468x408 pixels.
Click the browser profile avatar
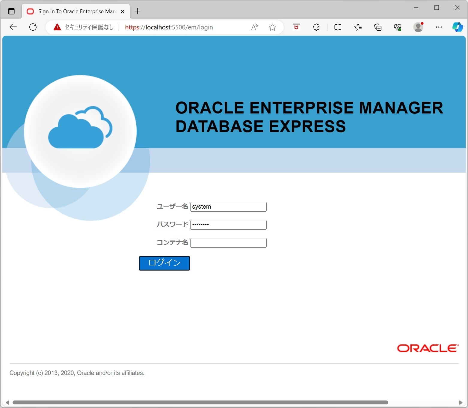418,27
